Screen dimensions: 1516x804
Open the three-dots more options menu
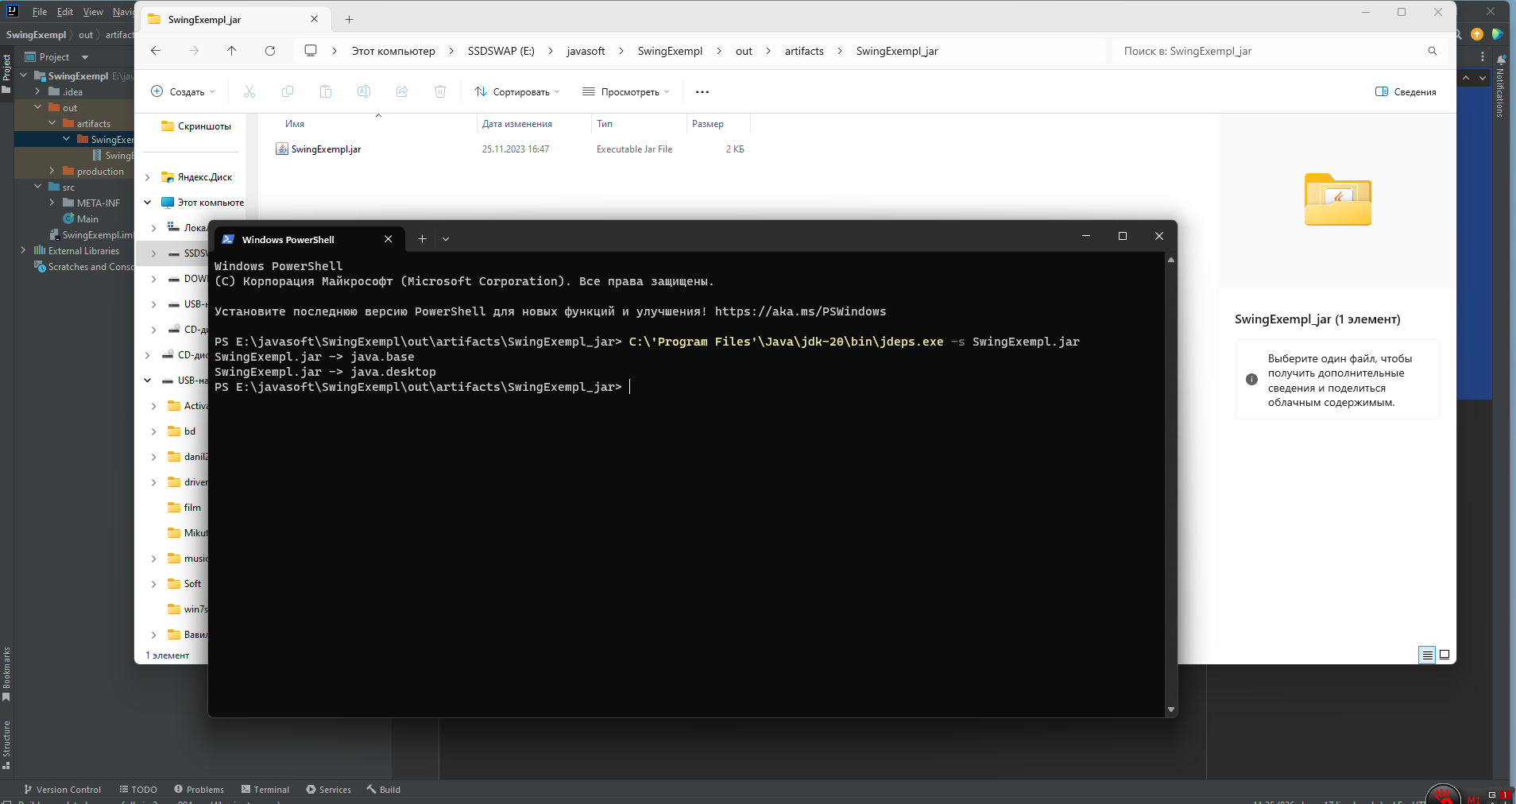tap(702, 91)
